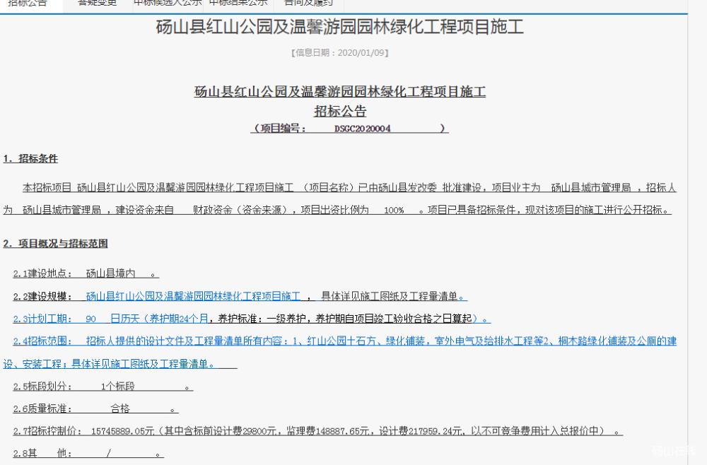Click the large page title 砀山县红山公园及温馨游园园林绿化工程项目施工
Image resolution: width=707 pixels, height=465 pixels.
coord(340,27)
